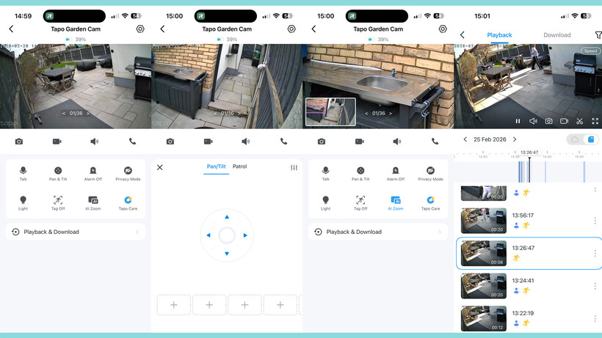The image size is (602, 338).
Task: Enable AI Zoom on the 14:59 screen
Action: click(x=93, y=202)
